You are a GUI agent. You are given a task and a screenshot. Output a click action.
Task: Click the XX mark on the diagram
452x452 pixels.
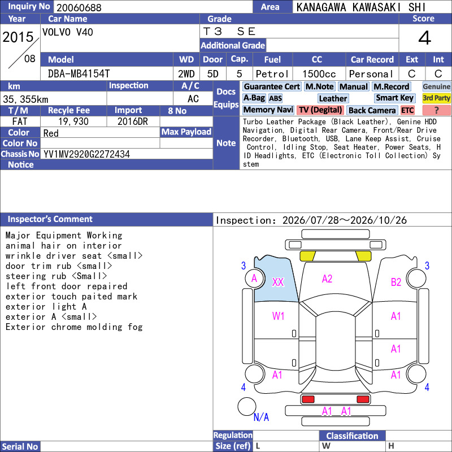pos(278,282)
